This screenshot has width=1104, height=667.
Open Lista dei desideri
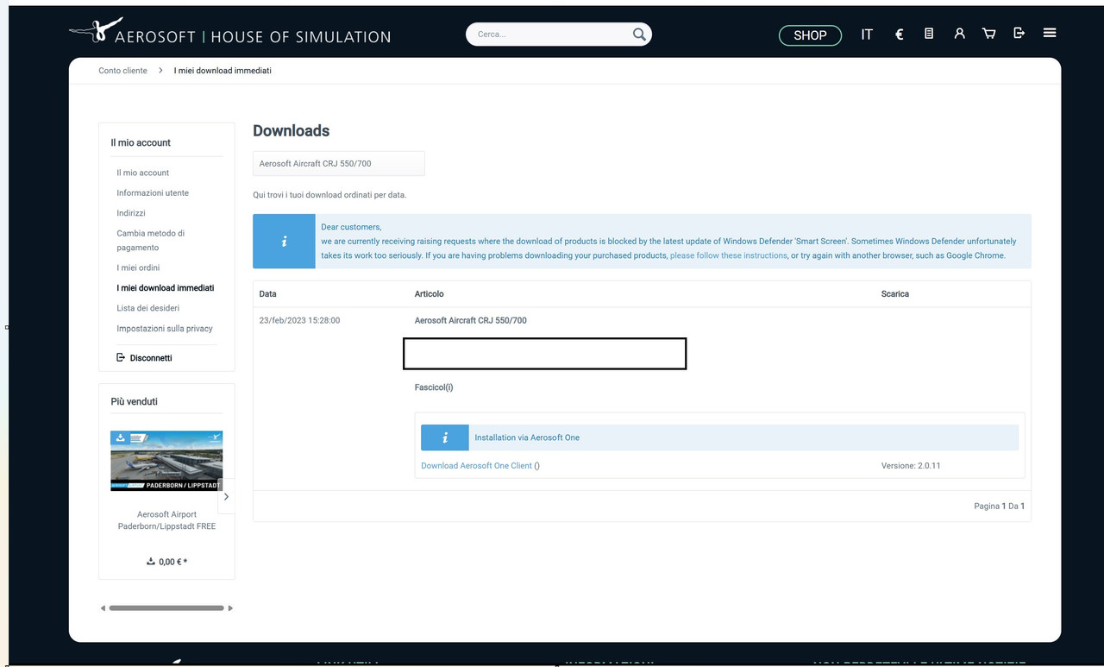pos(148,308)
